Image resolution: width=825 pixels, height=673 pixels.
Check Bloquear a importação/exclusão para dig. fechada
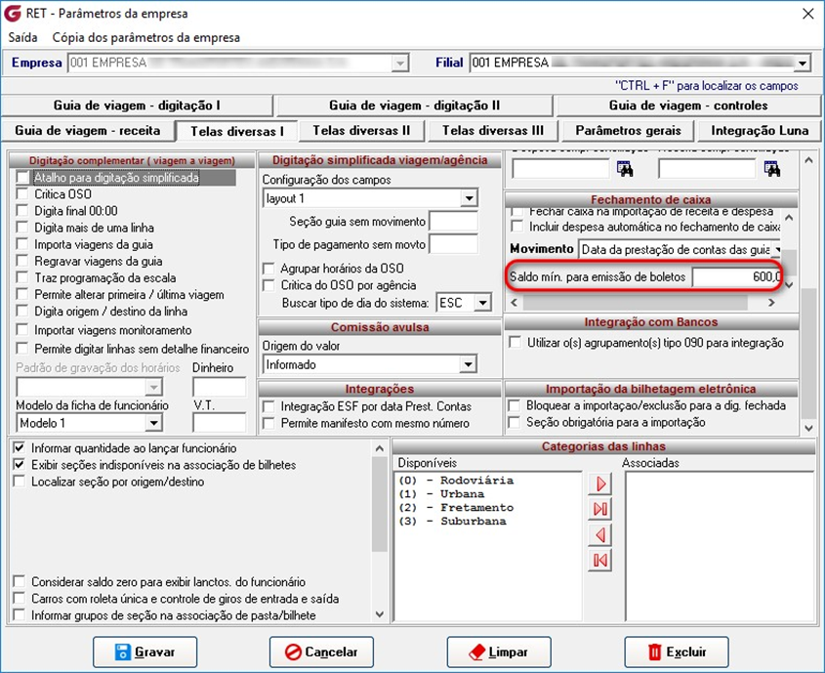point(515,405)
